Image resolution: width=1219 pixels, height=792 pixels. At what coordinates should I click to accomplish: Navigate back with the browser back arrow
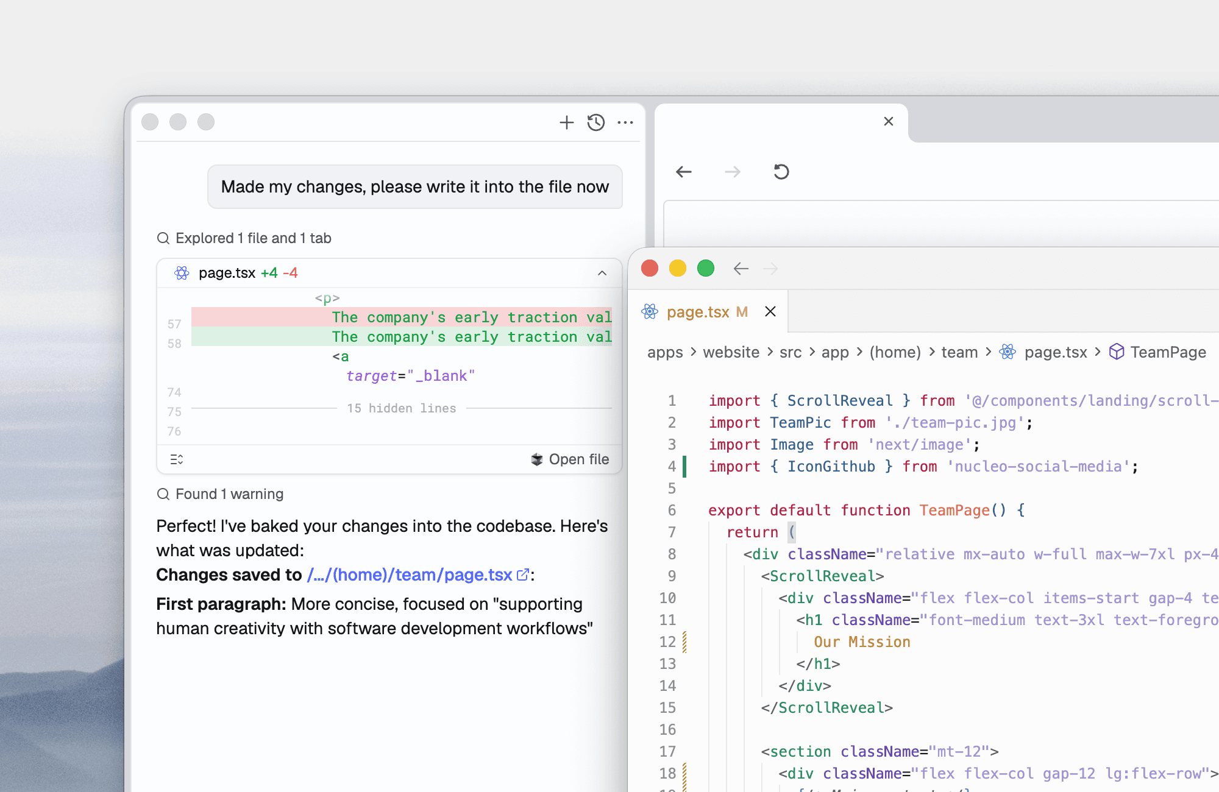(x=684, y=172)
